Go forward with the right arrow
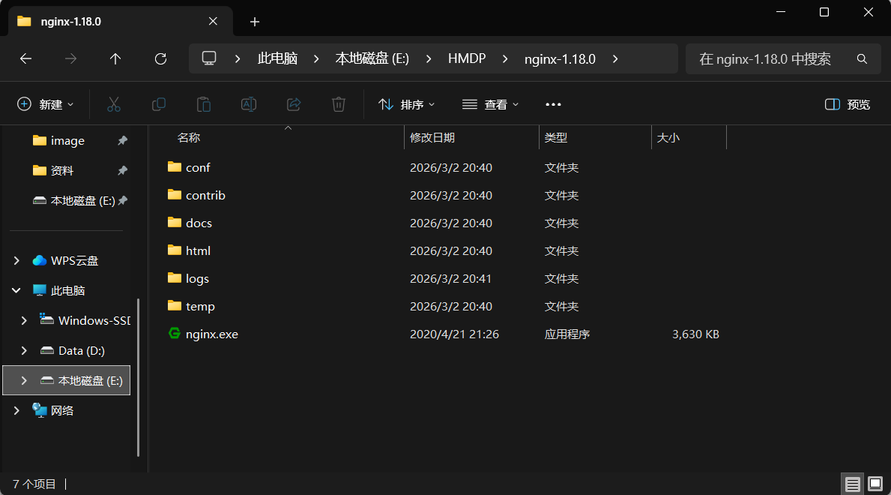Screen dimensions: 891x495 [x=70, y=58]
